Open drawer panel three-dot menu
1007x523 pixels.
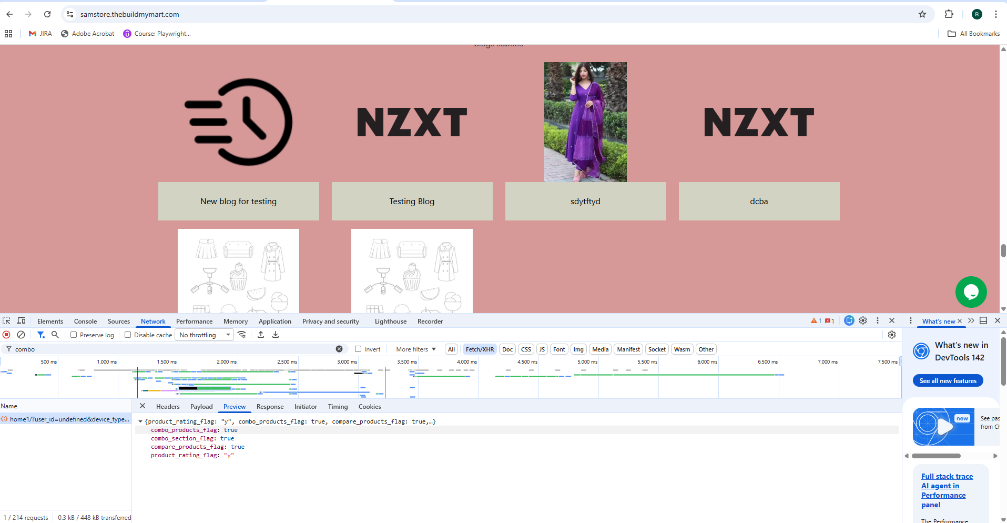[911, 320]
